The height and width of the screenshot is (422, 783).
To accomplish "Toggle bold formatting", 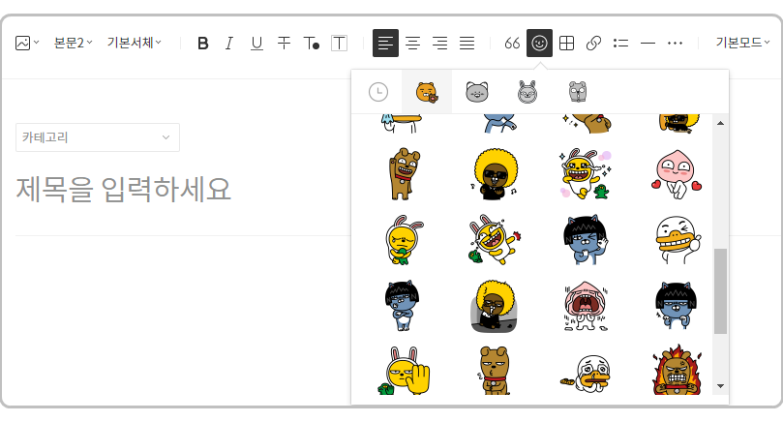I will point(202,44).
